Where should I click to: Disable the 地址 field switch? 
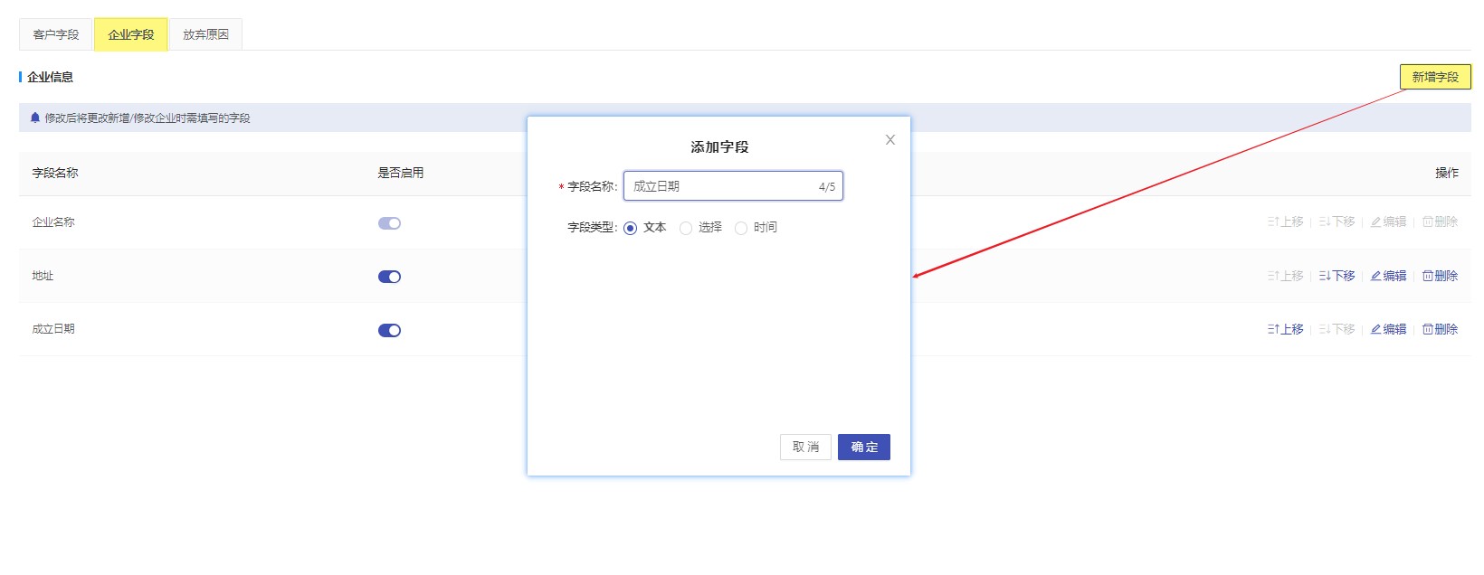pyautogui.click(x=389, y=277)
